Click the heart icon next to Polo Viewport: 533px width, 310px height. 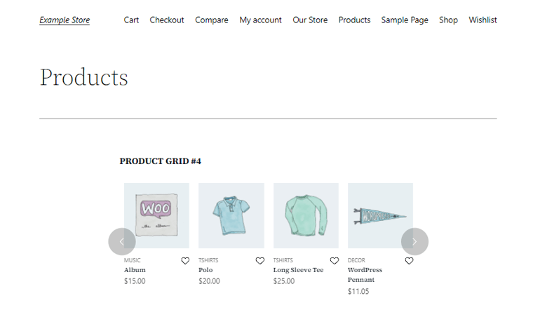point(259,261)
